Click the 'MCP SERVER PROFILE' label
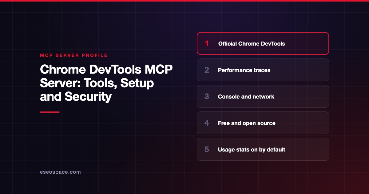The image size is (369, 194). (74, 55)
